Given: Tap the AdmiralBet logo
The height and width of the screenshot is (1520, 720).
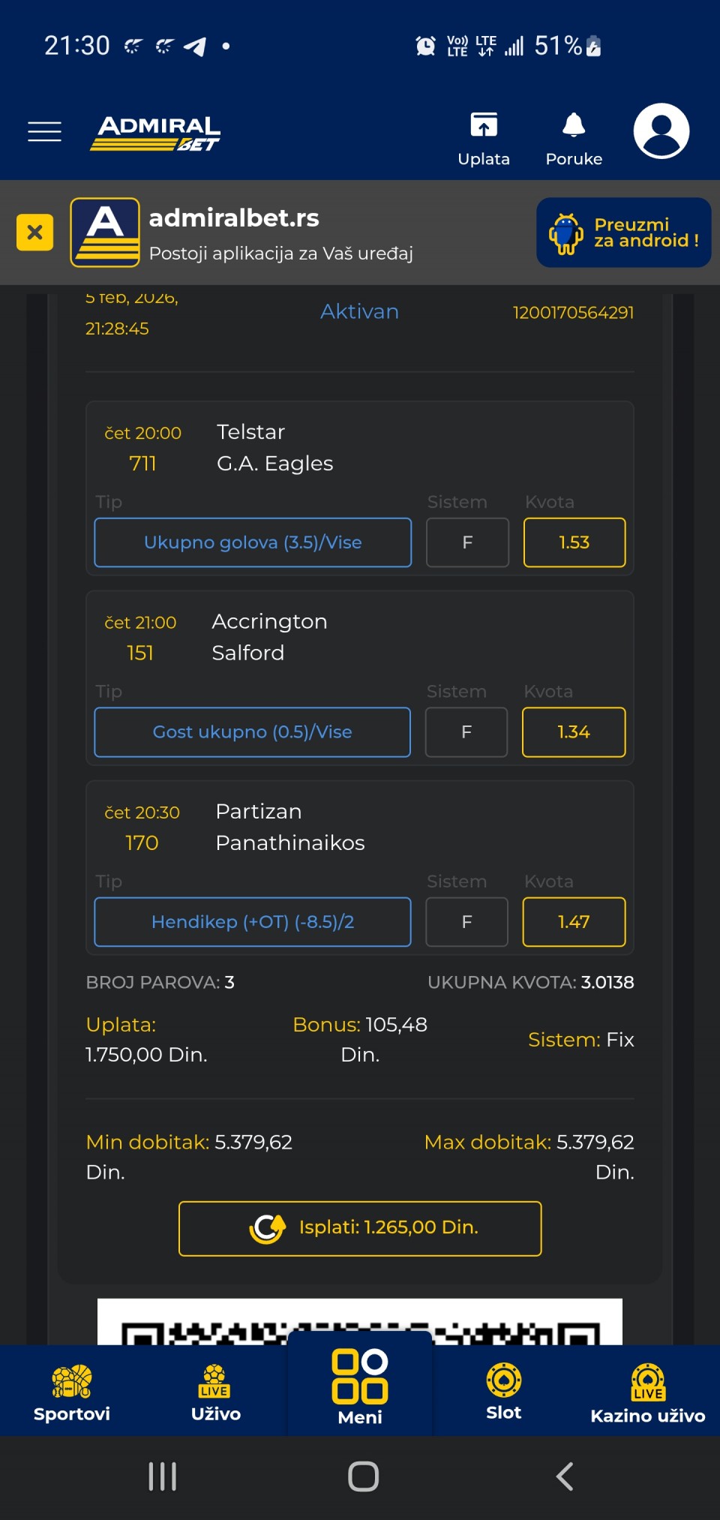Looking at the screenshot, I should 156,133.
